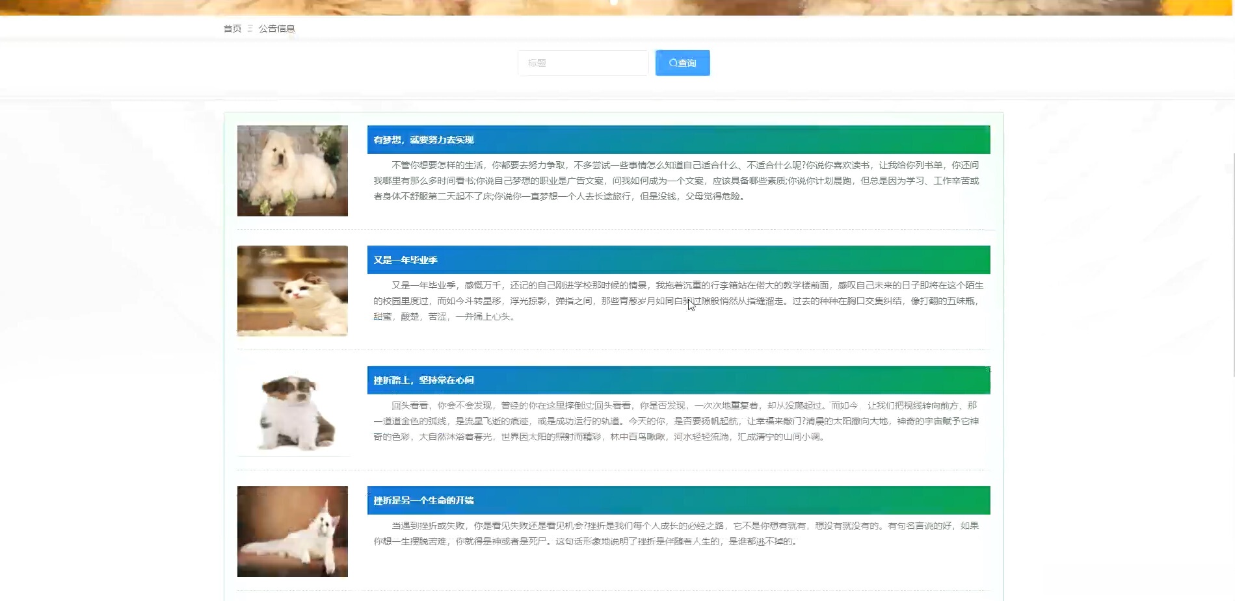Click the breadcrumb separator icon after 首页

pyautogui.click(x=249, y=29)
